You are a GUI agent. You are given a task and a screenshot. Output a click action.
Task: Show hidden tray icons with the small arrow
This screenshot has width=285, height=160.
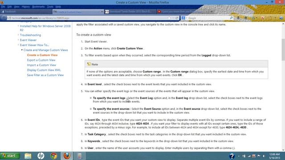[x=239, y=156]
